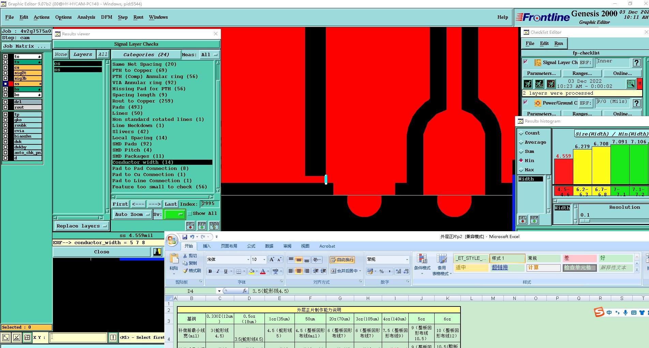Image resolution: width=649 pixels, height=348 pixels.
Task: Click the First button in Results viewer
Action: tap(120, 204)
